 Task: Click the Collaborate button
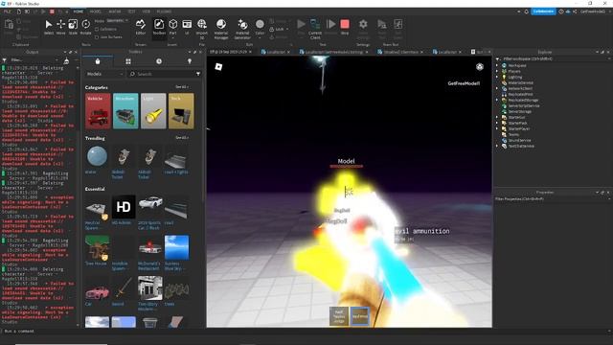pos(543,11)
